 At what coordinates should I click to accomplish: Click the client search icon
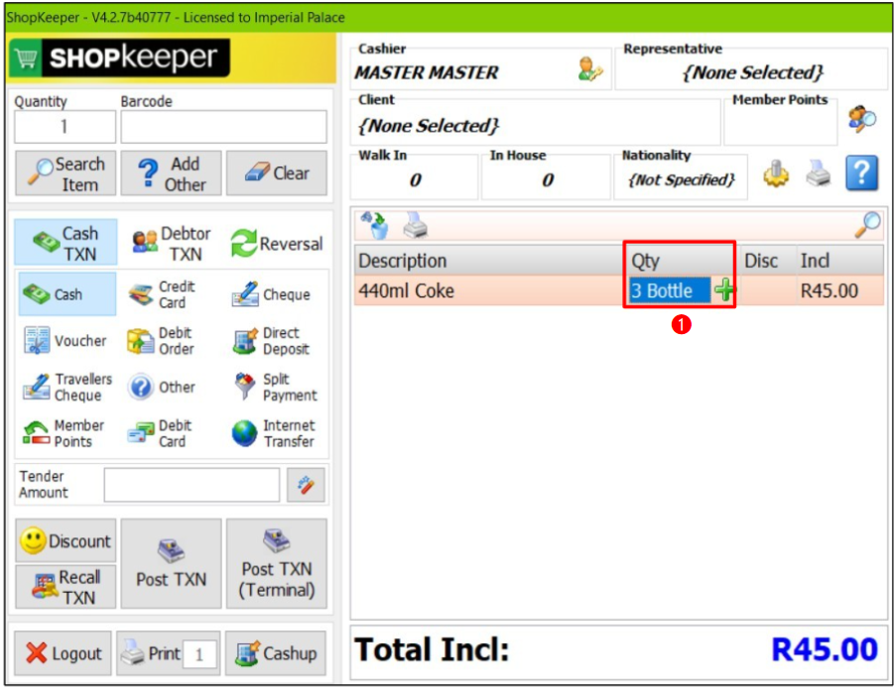pyautogui.click(x=862, y=119)
